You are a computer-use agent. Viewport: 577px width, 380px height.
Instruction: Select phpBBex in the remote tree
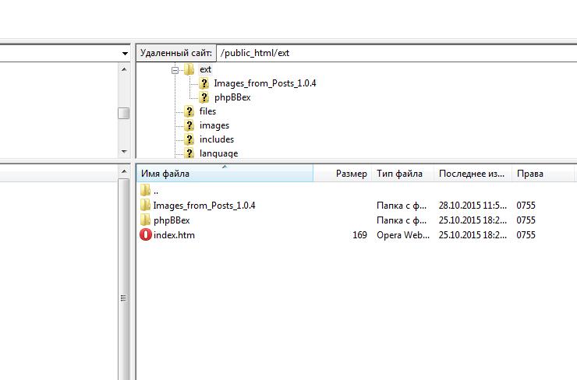(232, 97)
